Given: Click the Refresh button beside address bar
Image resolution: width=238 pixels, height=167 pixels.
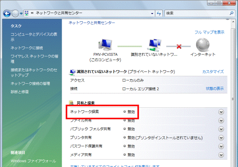Looking at the screenshot, I should tap(159, 14).
